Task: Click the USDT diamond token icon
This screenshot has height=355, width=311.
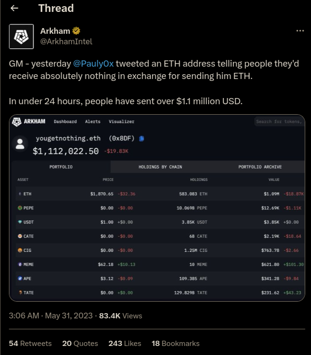Action: pos(20,222)
